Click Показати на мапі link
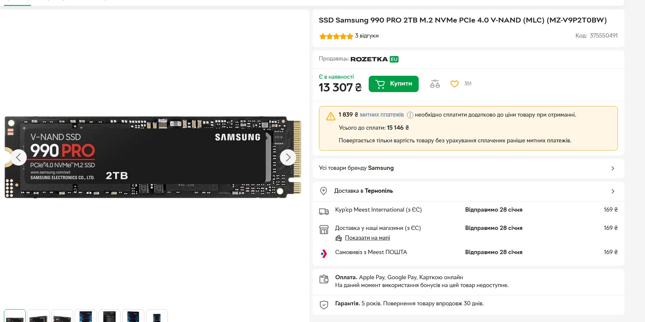645x322 pixels. click(367, 238)
